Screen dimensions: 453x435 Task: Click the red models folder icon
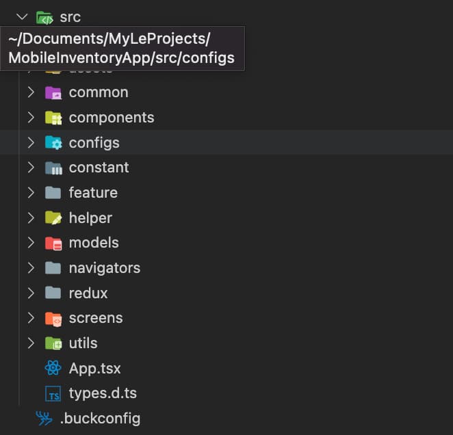tap(53, 243)
